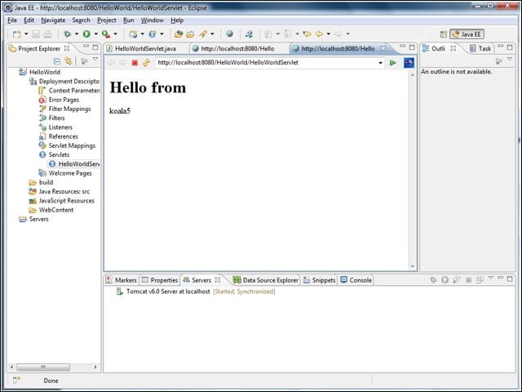The image size is (522, 392).
Task: Click the green Run button in main toolbar
Action: tap(86, 33)
